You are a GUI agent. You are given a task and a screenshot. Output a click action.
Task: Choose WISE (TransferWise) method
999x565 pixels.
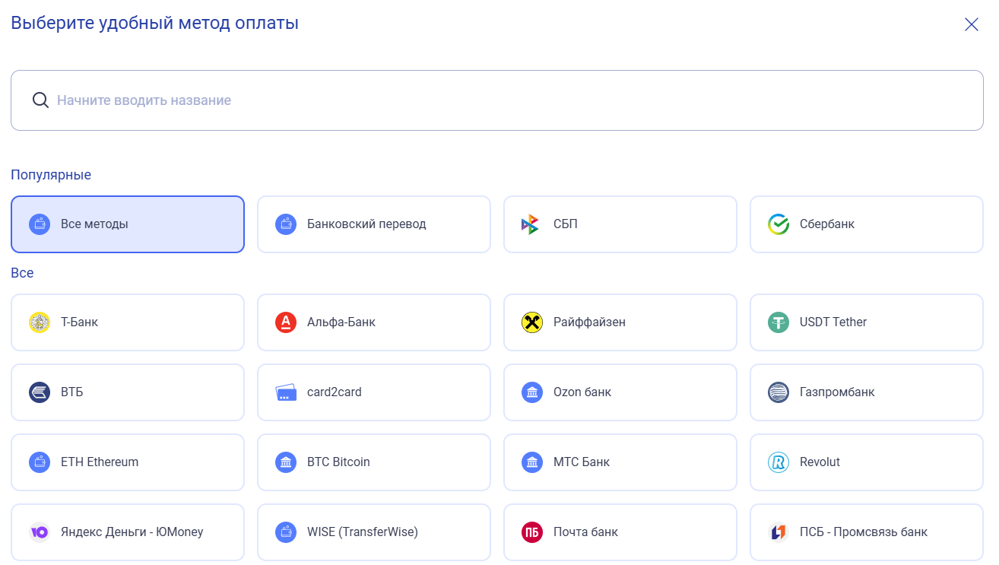click(x=374, y=532)
